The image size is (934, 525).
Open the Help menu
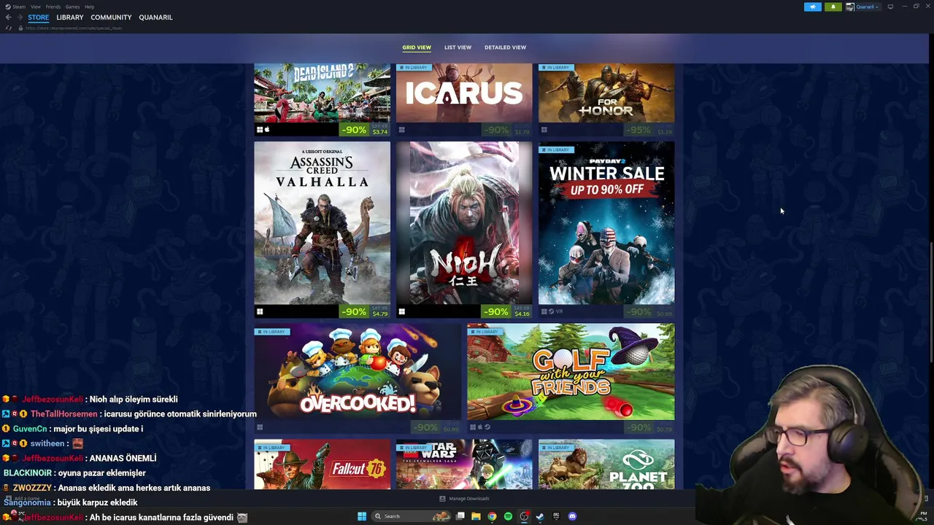[89, 7]
